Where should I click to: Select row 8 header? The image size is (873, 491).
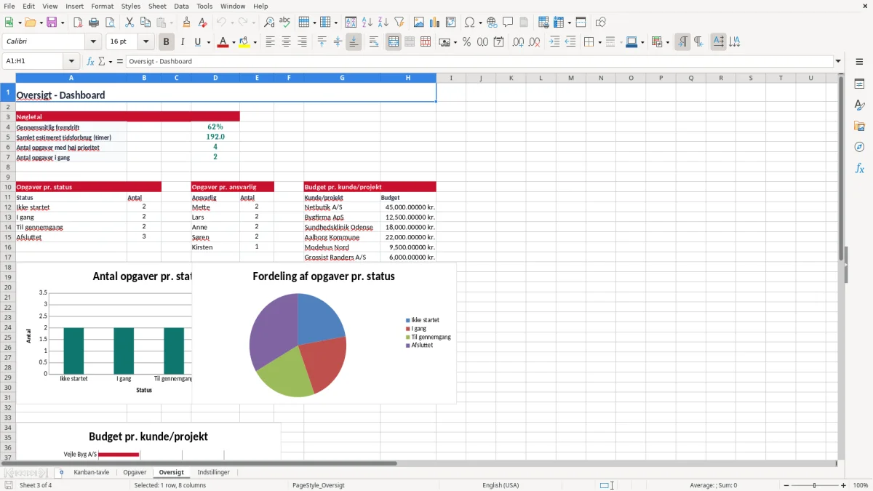[x=7, y=167]
